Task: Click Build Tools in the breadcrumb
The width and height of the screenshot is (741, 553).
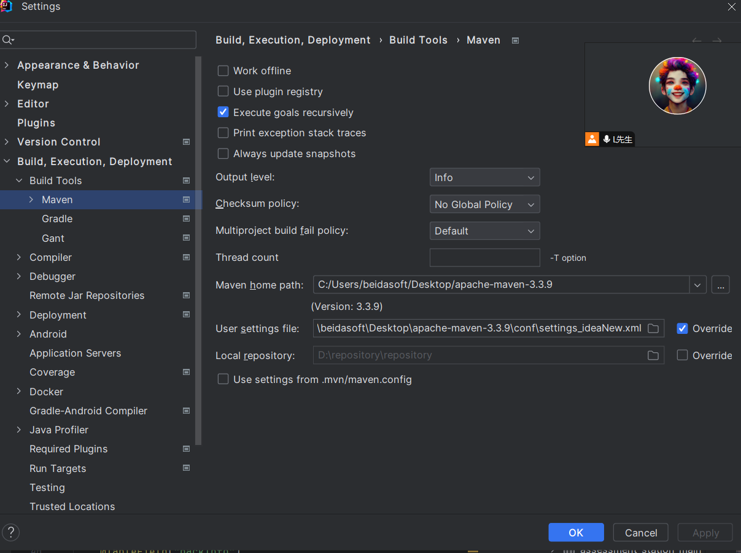Action: [419, 40]
